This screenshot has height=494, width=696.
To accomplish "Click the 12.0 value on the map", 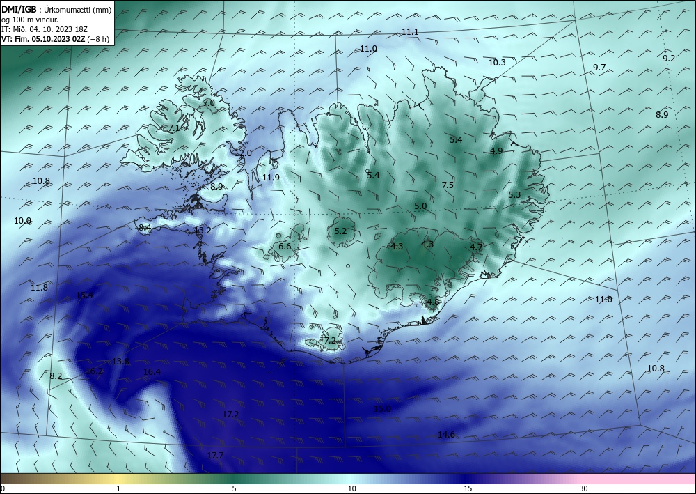I will [243, 153].
